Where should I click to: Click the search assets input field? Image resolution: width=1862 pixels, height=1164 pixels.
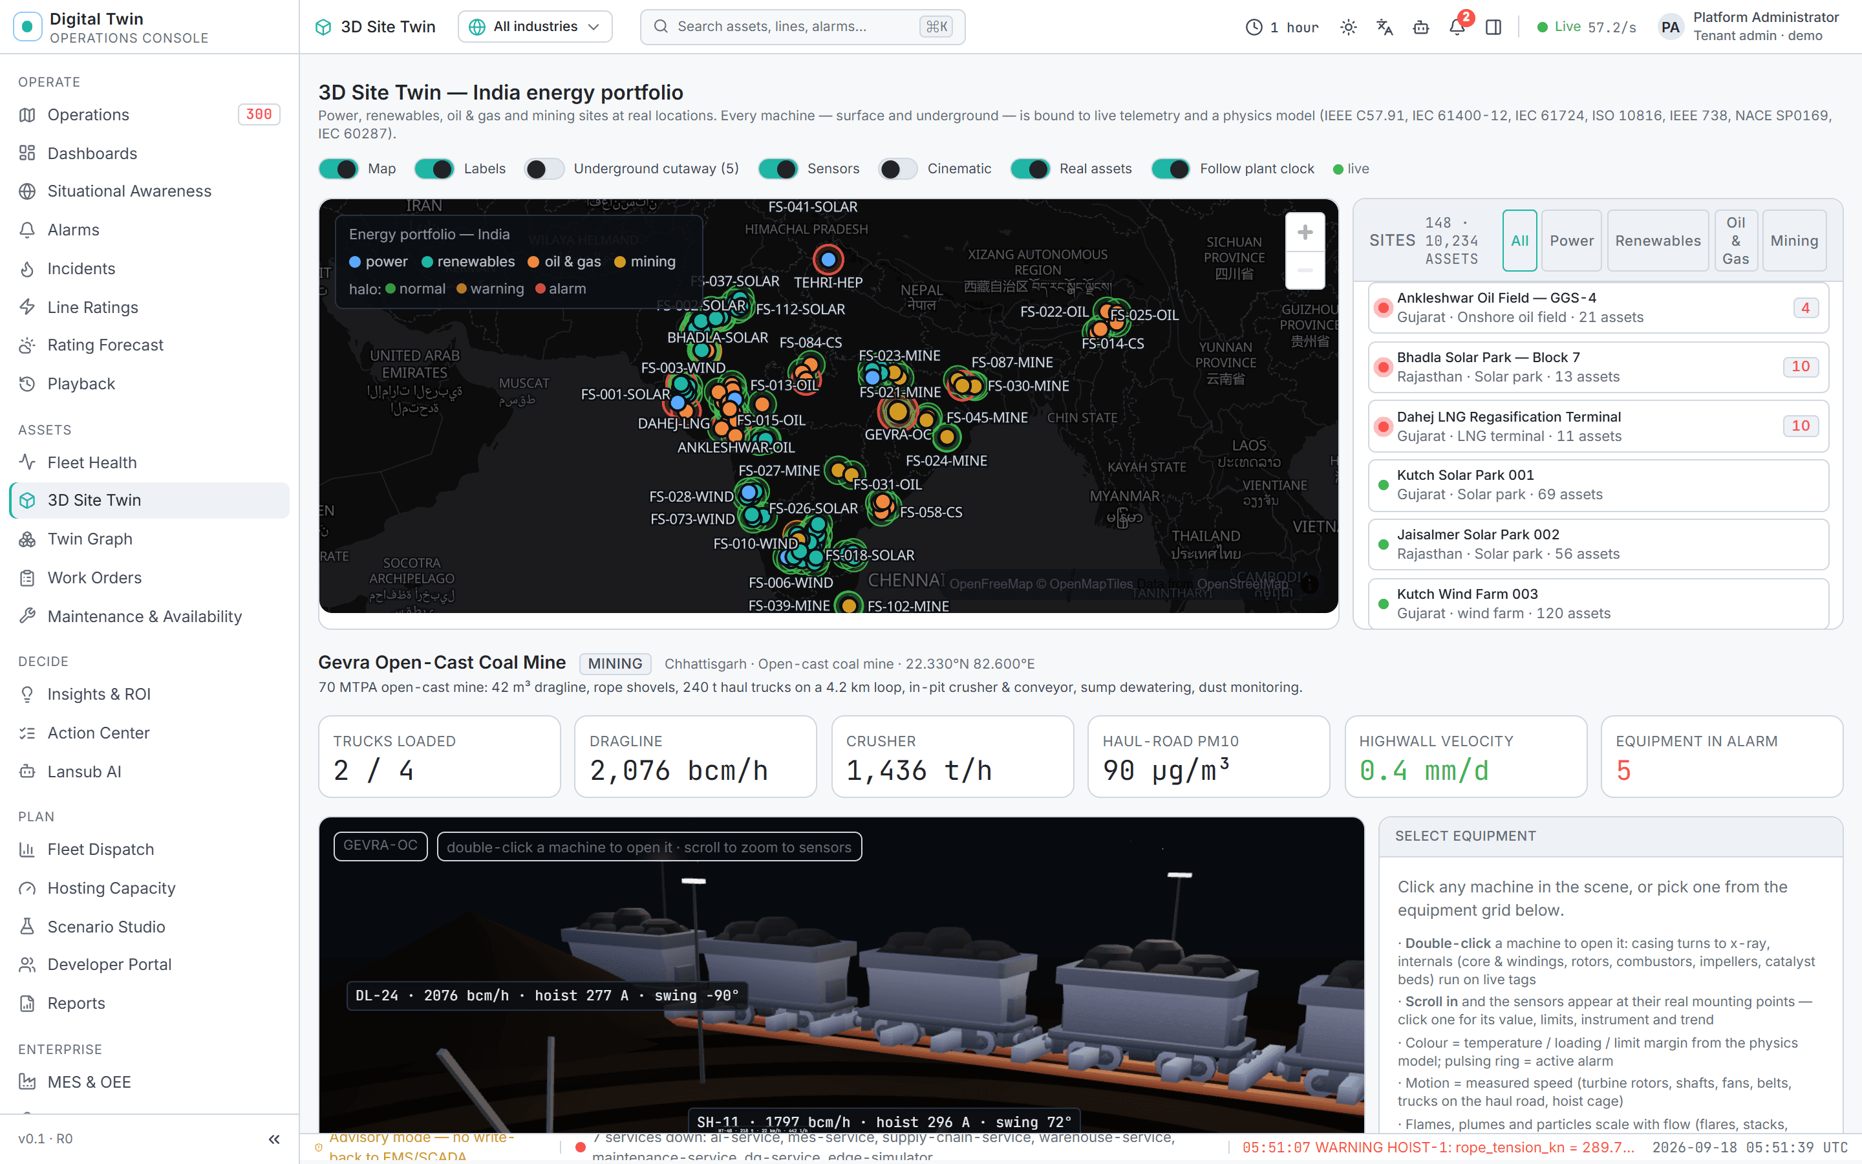click(802, 27)
